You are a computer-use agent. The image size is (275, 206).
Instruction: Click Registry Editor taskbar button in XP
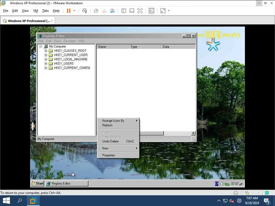click(67, 183)
